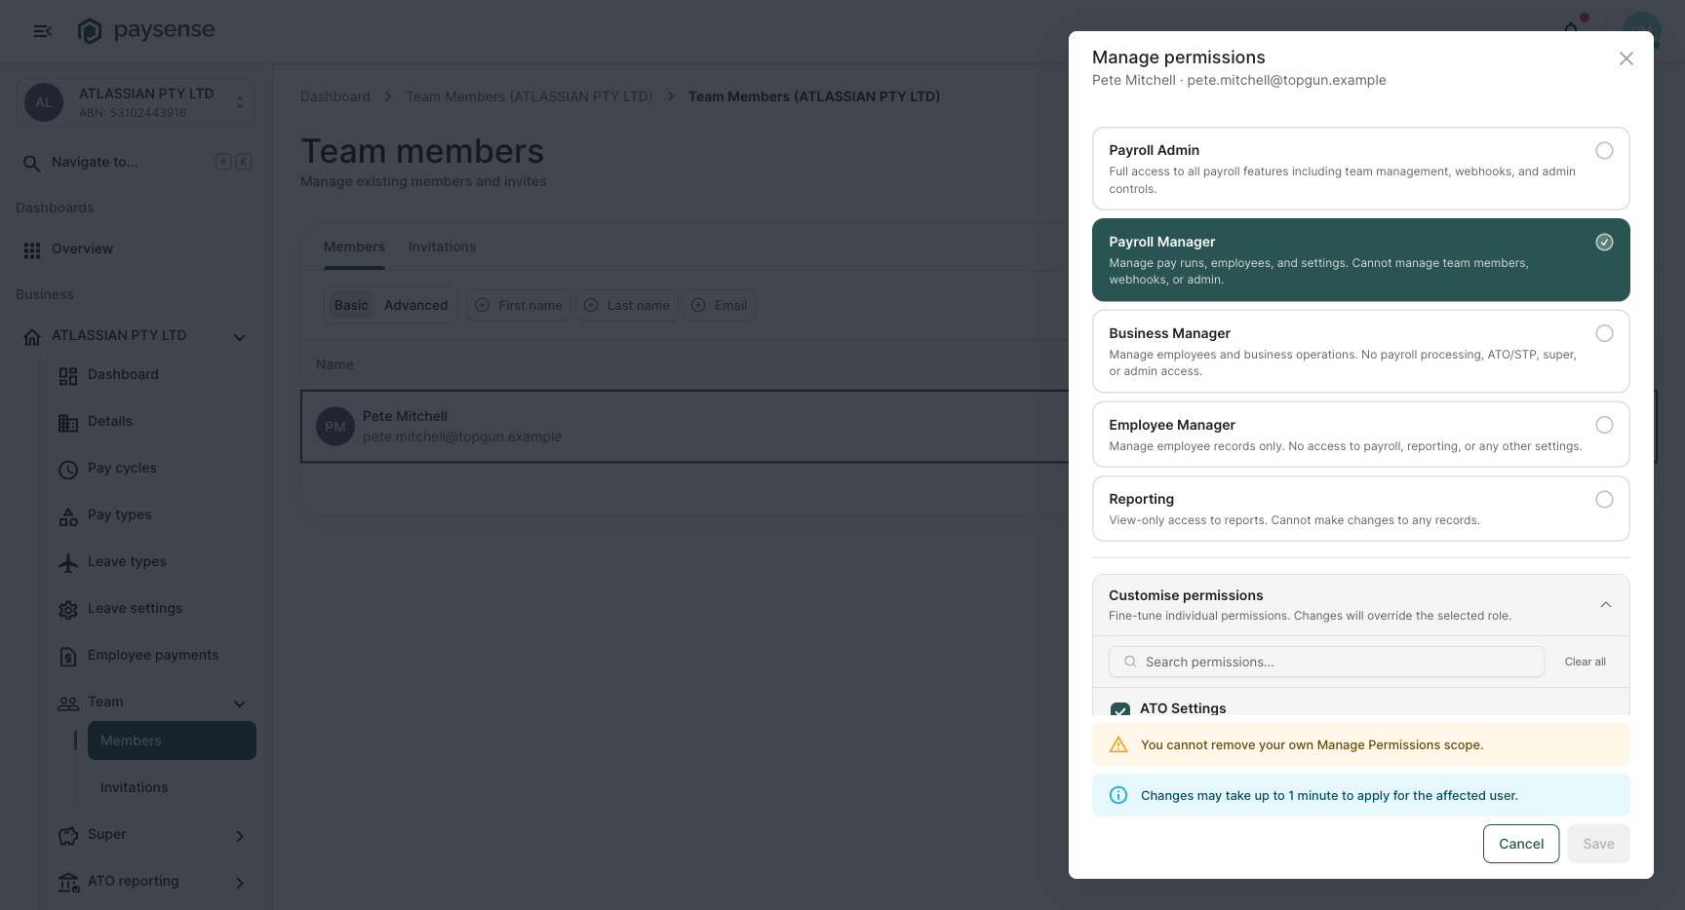Image resolution: width=1685 pixels, height=910 pixels.
Task: Click the Navigate to search field
Action: tap(137, 163)
